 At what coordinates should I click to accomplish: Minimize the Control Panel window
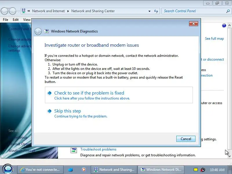tap(208, 3)
